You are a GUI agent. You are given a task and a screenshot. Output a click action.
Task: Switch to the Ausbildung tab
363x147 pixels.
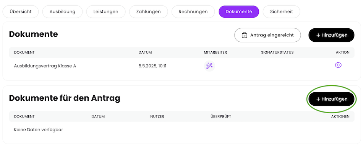(x=63, y=11)
